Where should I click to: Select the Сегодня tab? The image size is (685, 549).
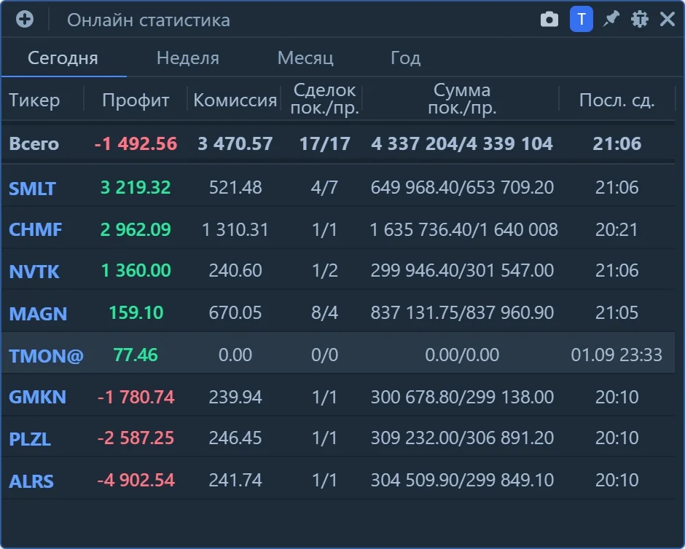63,58
